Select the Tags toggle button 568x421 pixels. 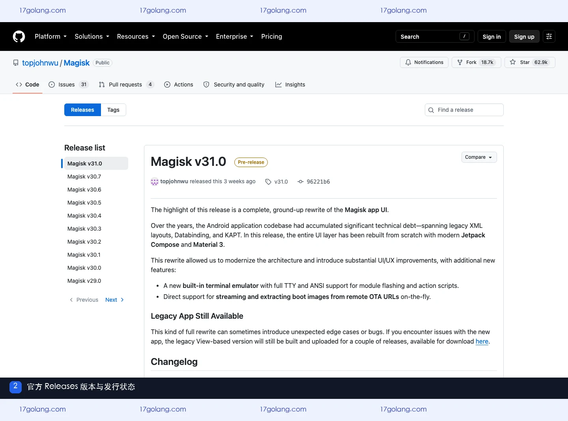113,110
